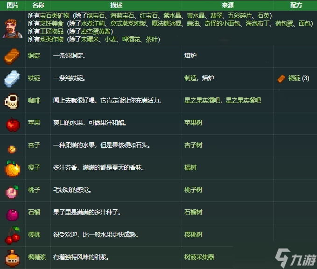Follow the 星之果实酒吧 source link
Screen dimensions: 317x269
(202, 100)
